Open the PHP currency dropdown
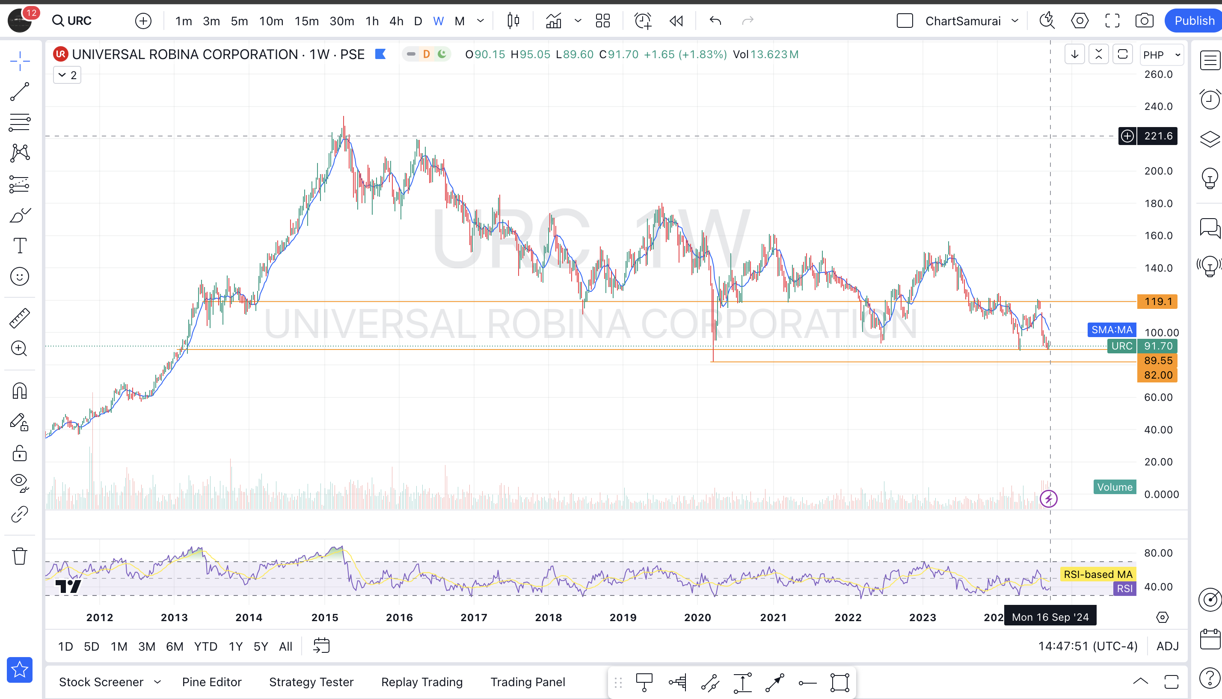 tap(1162, 55)
